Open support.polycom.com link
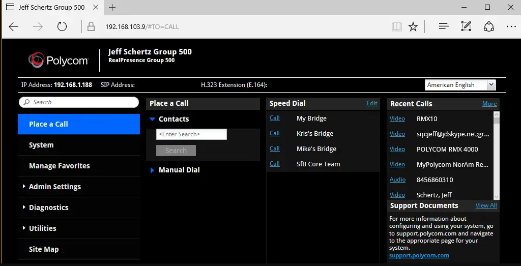Viewport: 521px width, 266px height. pos(419,256)
